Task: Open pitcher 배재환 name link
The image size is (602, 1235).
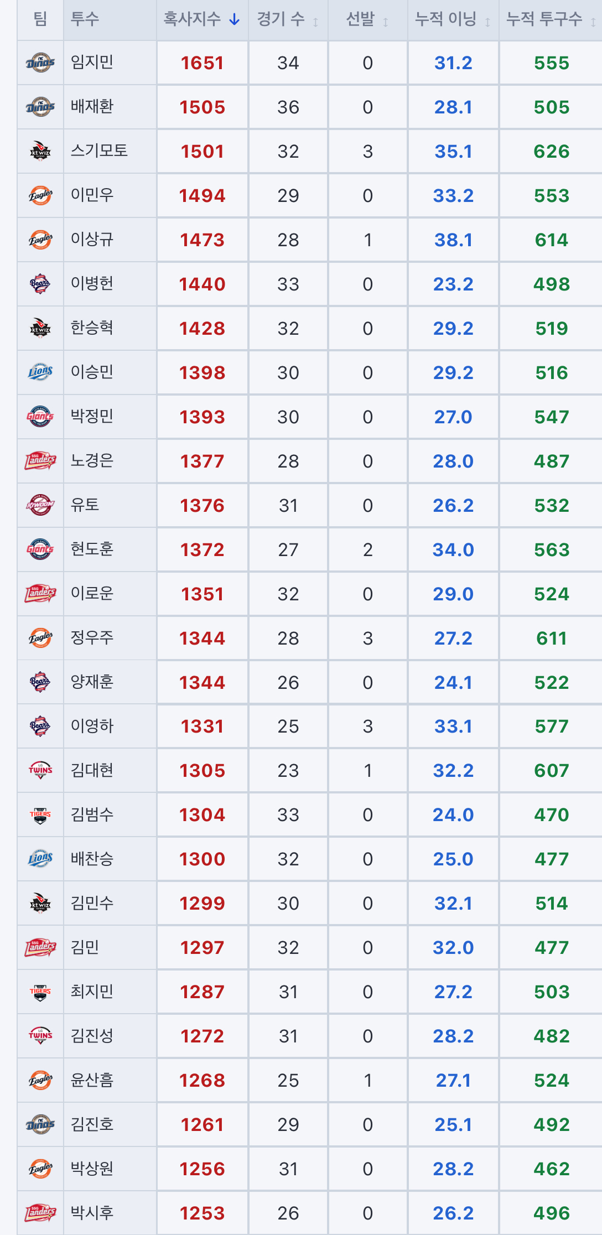Action: tap(92, 106)
